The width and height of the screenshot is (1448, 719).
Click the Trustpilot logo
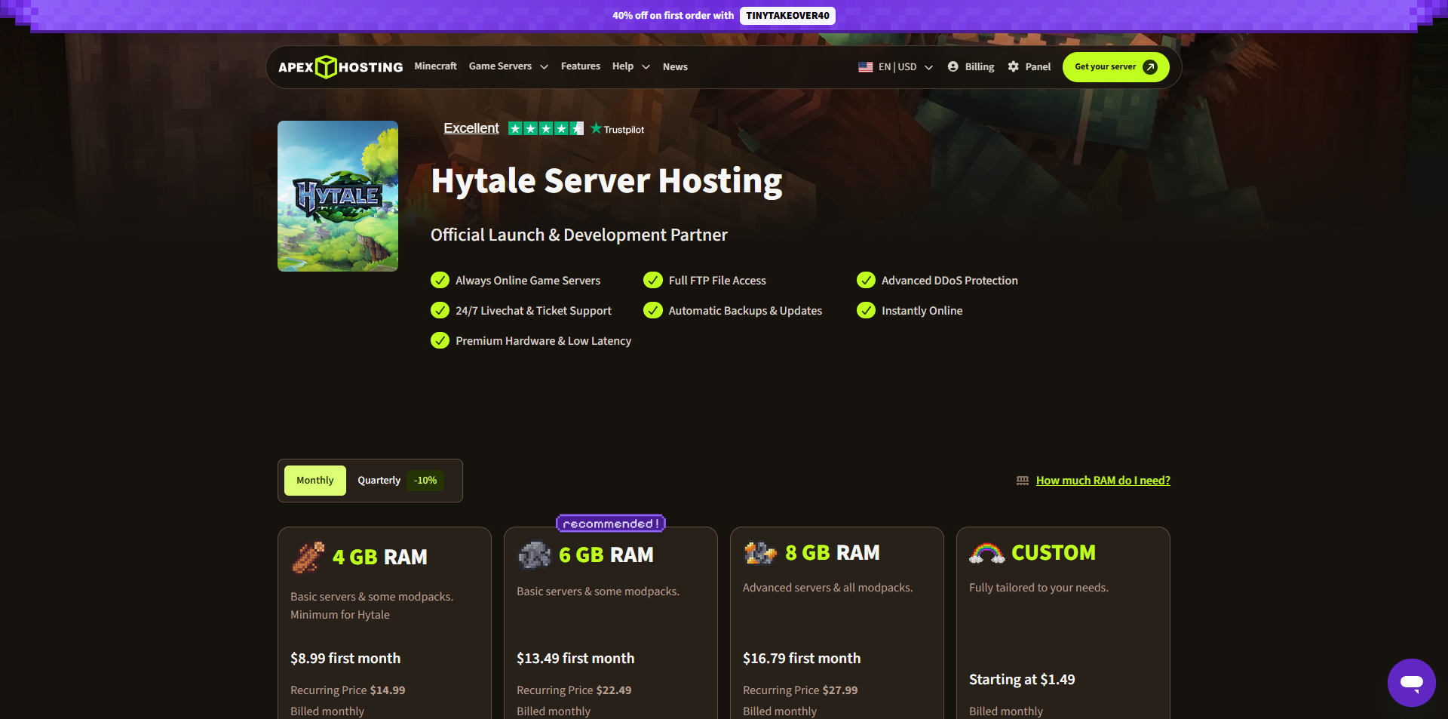[x=617, y=129]
